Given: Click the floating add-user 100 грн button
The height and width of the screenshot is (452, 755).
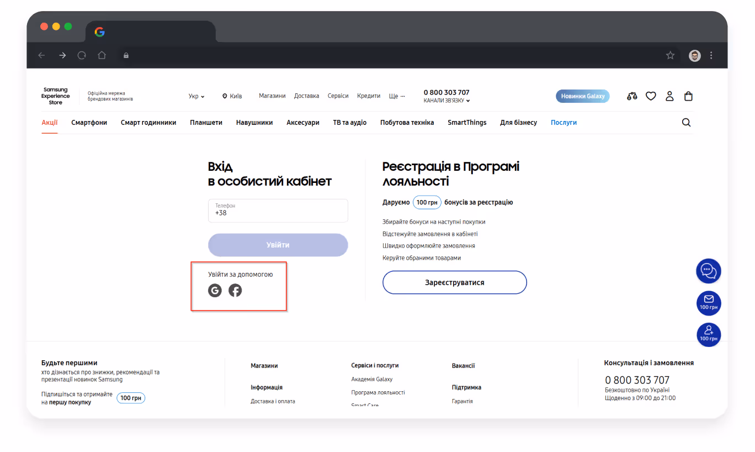Looking at the screenshot, I should tap(708, 334).
